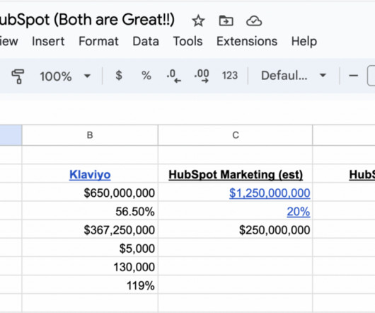Format selection as percent
Image resolution: width=375 pixels, height=313 pixels.
click(146, 76)
